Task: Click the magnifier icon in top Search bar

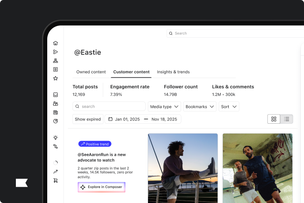Action: tap(171, 33)
